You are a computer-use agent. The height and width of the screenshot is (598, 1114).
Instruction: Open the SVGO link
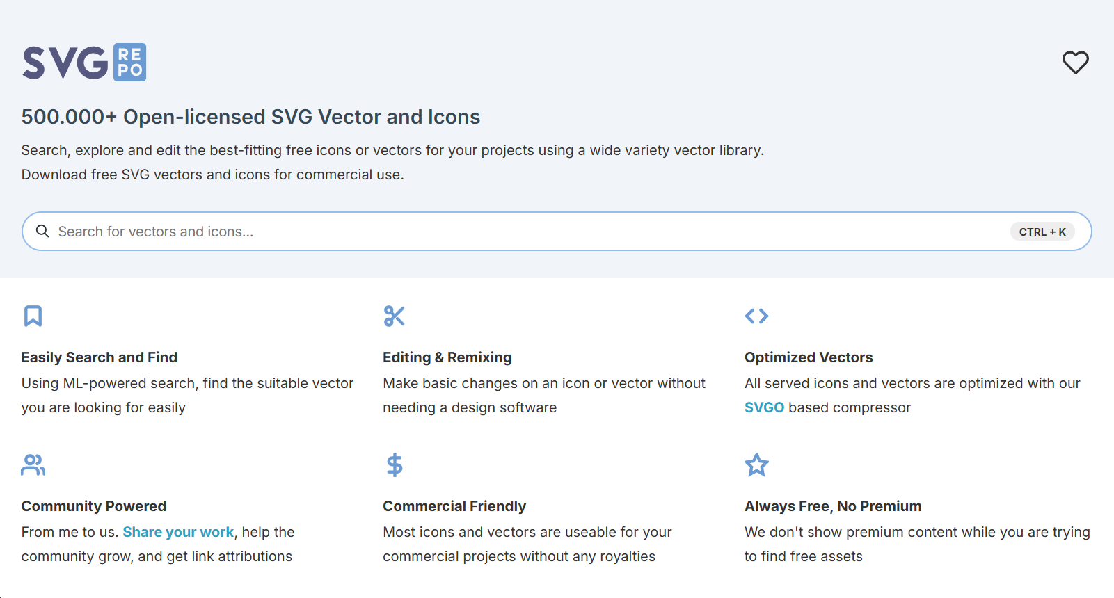point(764,407)
